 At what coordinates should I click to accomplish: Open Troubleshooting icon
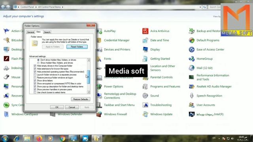click(145, 105)
